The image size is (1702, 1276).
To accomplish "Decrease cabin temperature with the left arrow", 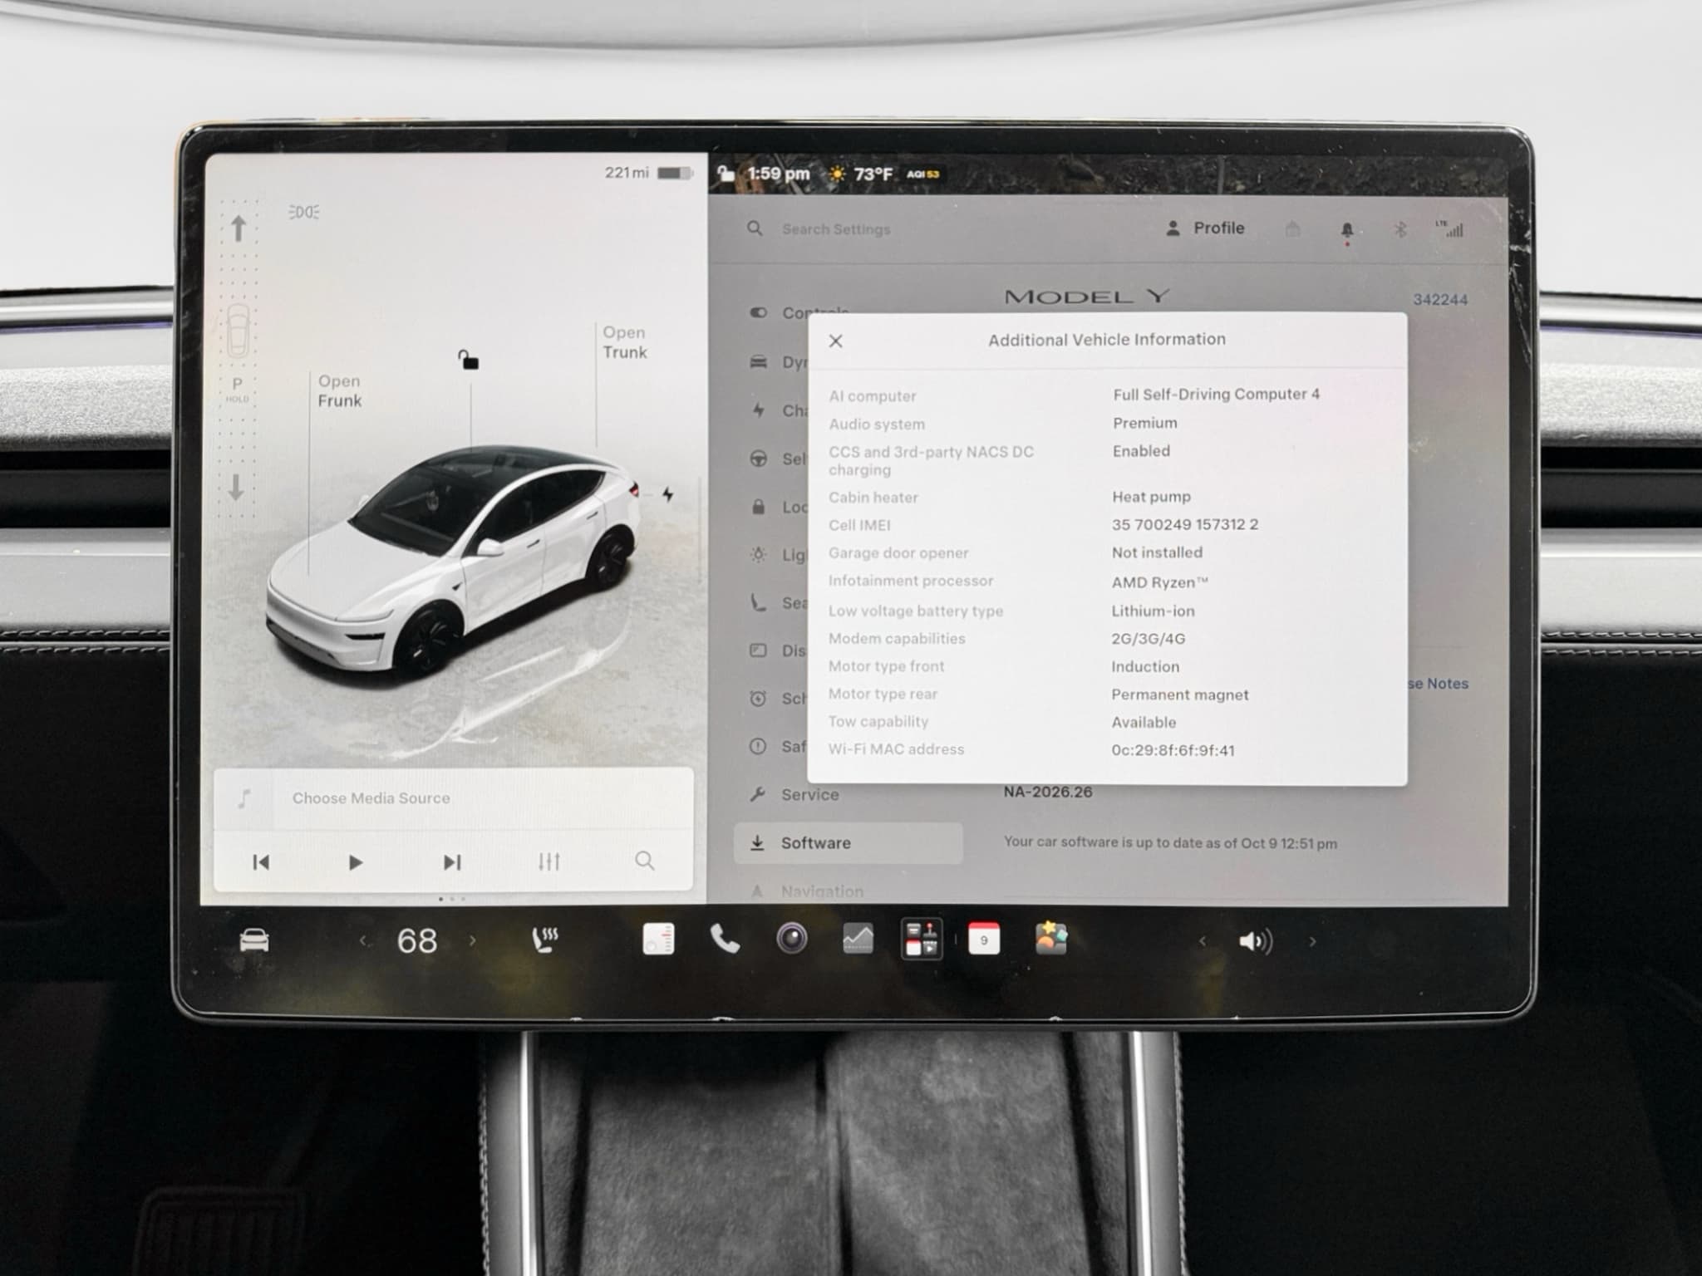I will (362, 940).
